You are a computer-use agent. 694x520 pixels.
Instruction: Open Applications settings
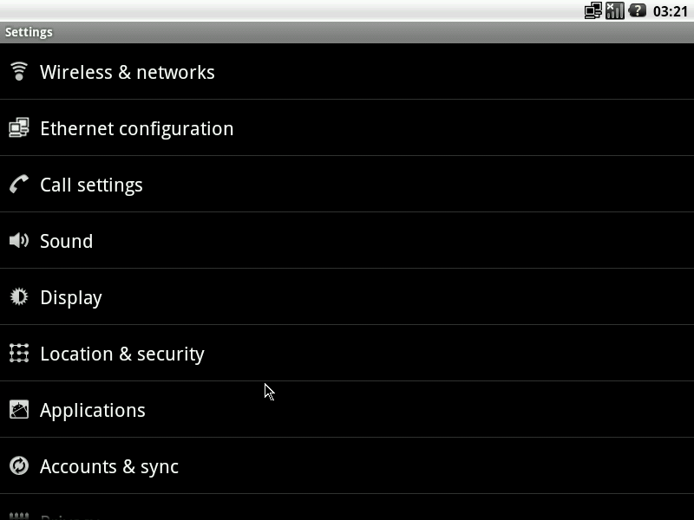click(x=347, y=409)
